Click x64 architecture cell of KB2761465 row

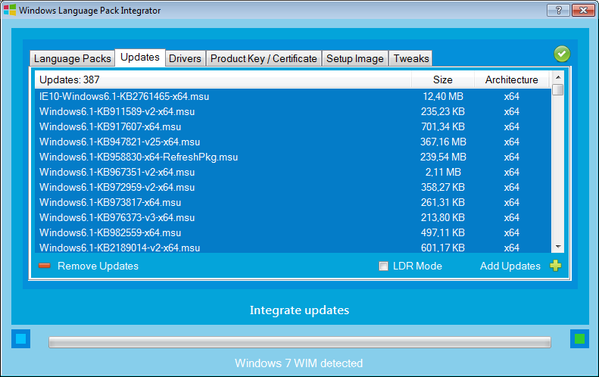(x=511, y=96)
